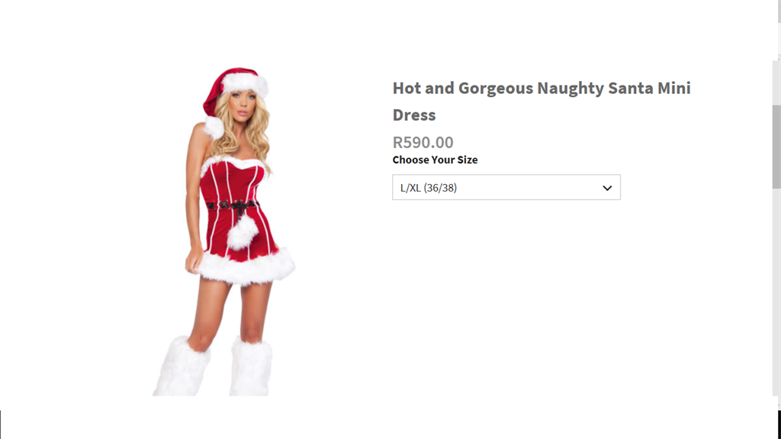
Task: Click the model's face in product photo
Action: [243, 106]
